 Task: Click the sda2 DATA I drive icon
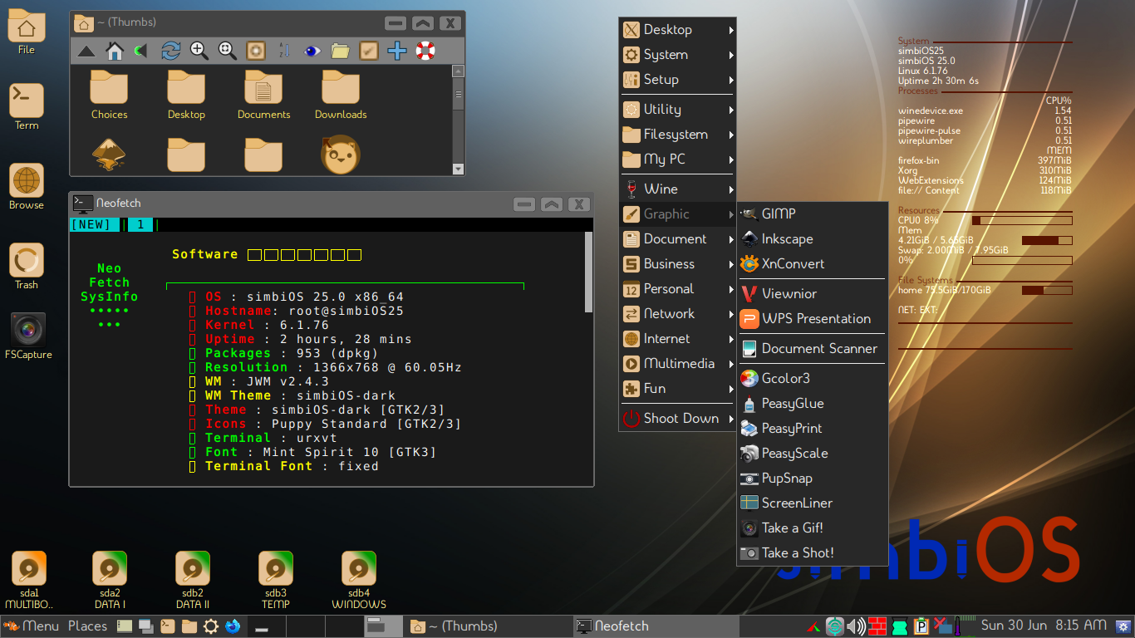(x=110, y=580)
